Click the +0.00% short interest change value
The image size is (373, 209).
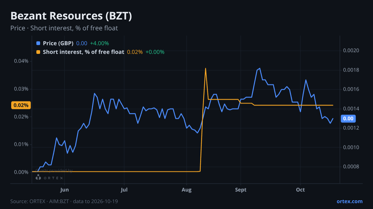pyautogui.click(x=155, y=52)
